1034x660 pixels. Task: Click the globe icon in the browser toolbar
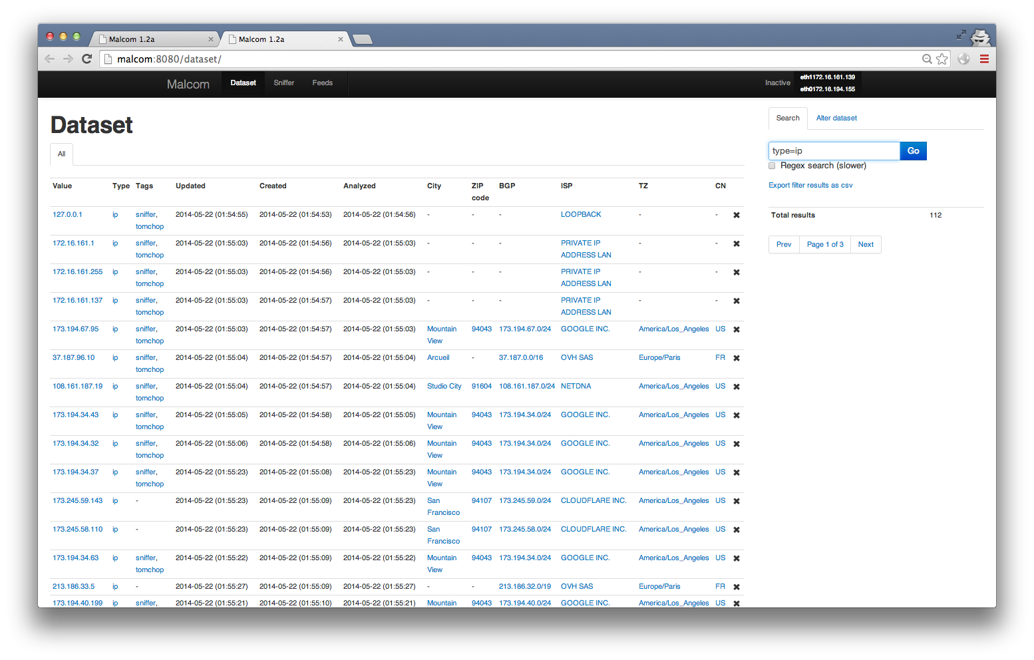coord(963,59)
